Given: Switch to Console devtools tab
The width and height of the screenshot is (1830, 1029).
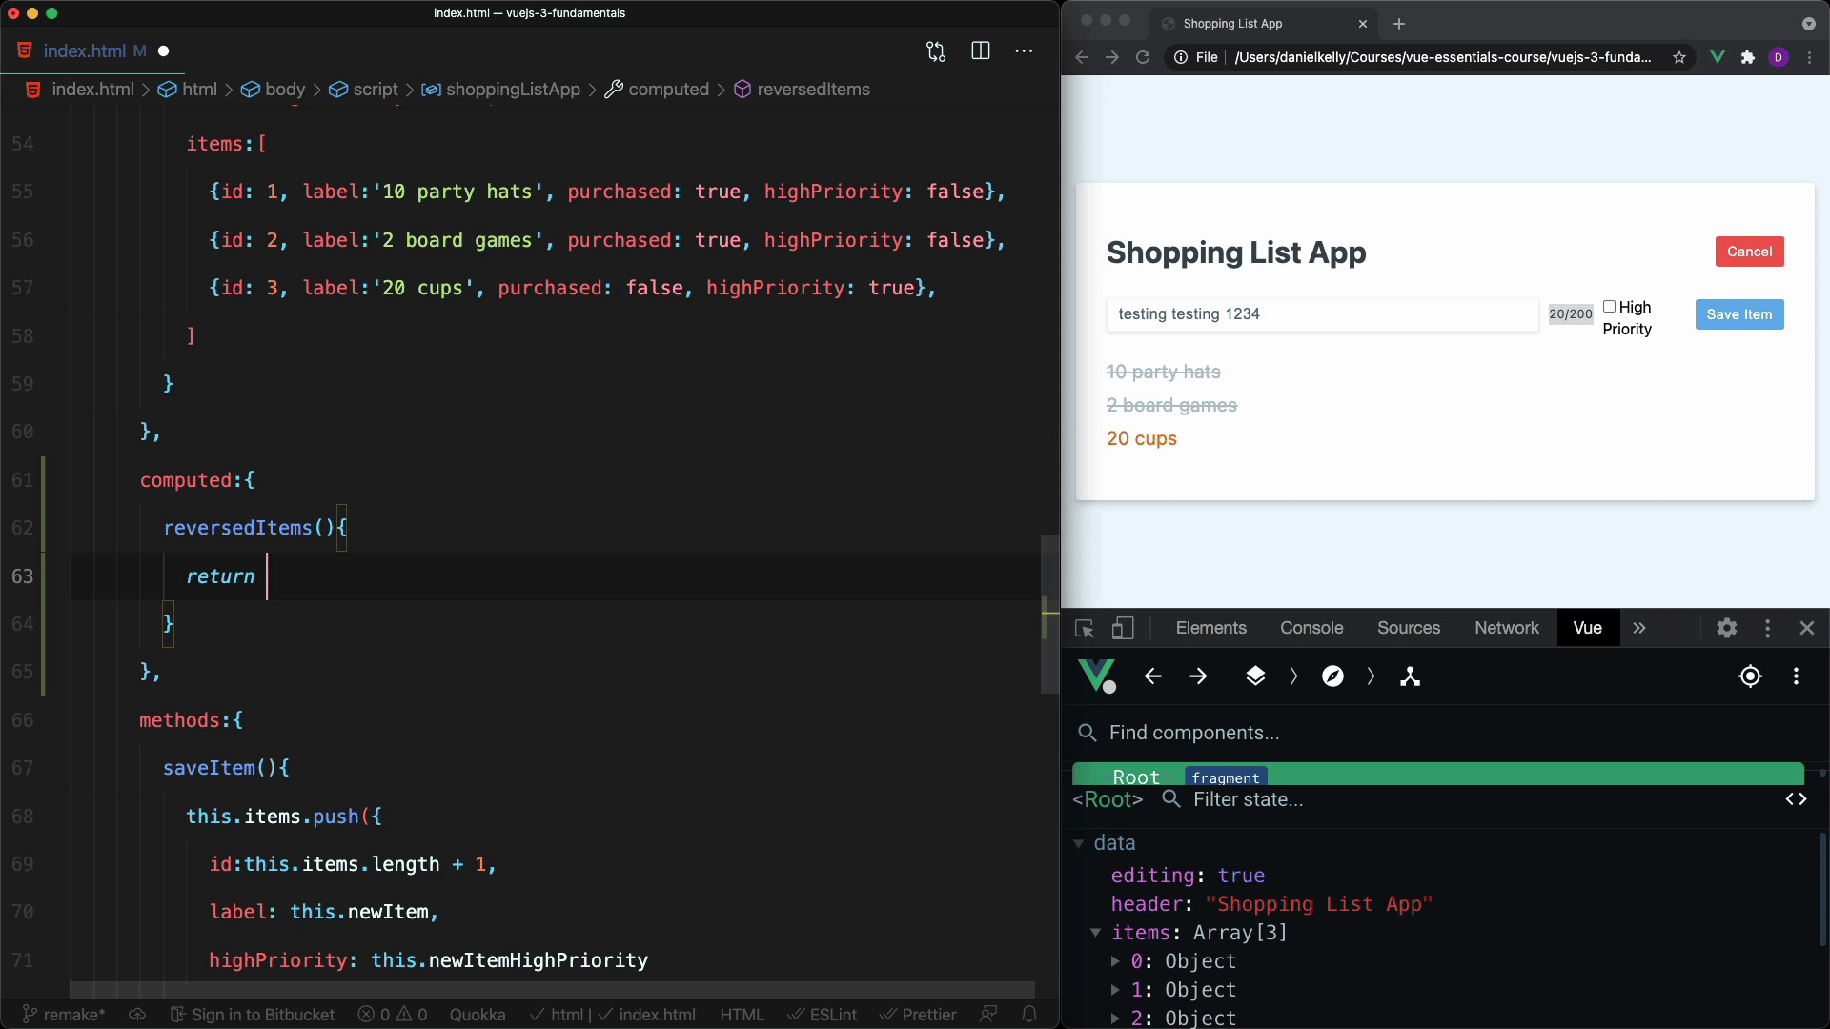Looking at the screenshot, I should pyautogui.click(x=1311, y=628).
